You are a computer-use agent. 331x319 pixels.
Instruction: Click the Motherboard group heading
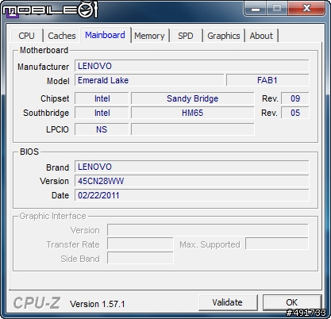click(x=44, y=50)
